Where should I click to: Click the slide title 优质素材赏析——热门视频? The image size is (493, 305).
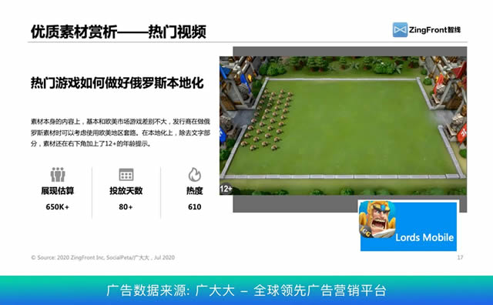tap(119, 32)
